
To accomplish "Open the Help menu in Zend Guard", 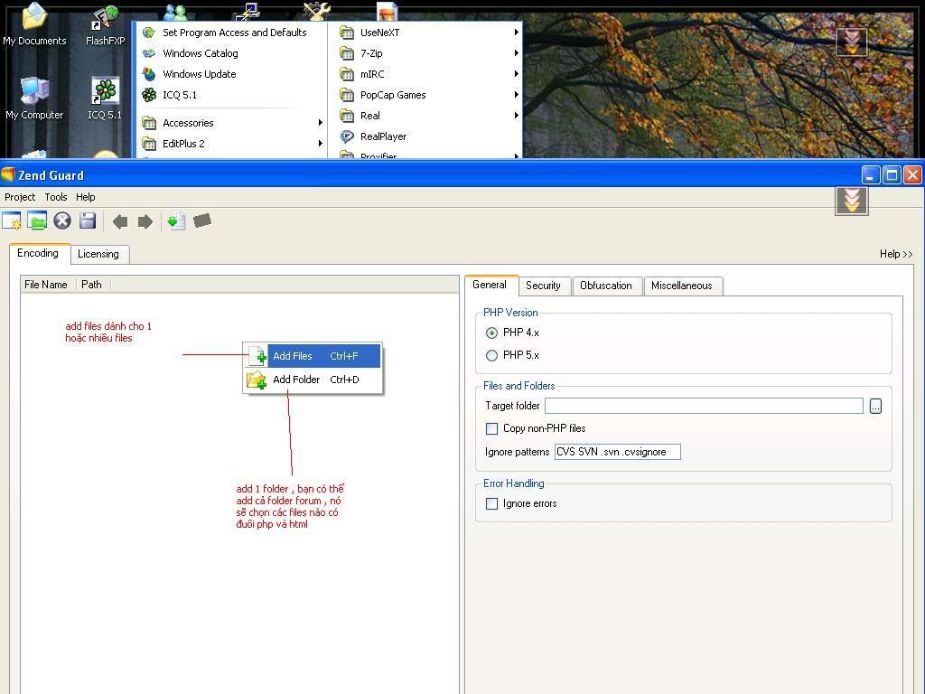I will point(86,197).
